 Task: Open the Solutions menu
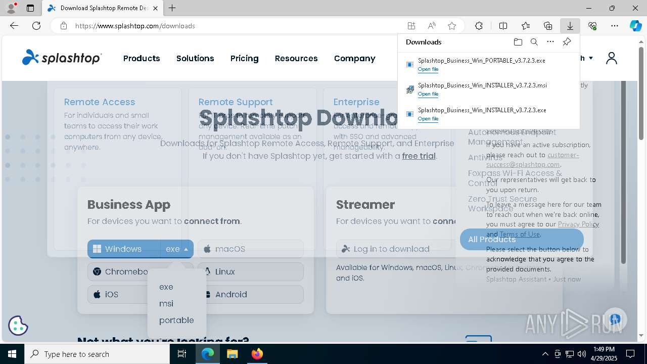click(195, 58)
